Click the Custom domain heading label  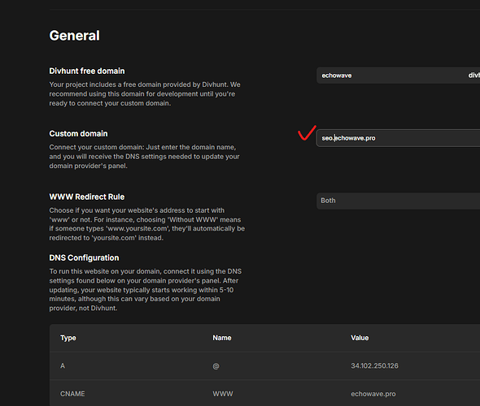click(x=78, y=134)
